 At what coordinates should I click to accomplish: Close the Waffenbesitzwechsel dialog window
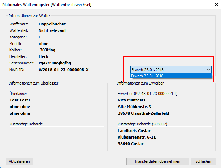[213, 5]
